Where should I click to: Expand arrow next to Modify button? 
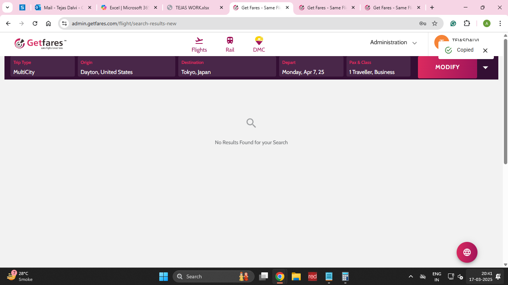tap(485, 67)
